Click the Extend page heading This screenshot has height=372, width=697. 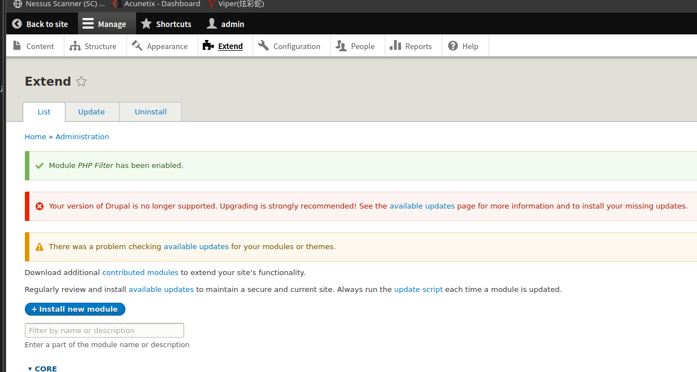pyautogui.click(x=48, y=81)
